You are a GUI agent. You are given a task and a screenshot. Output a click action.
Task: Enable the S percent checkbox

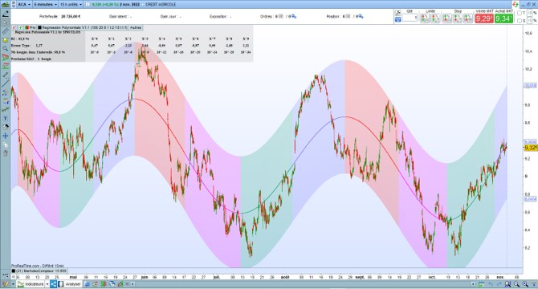(520, 21)
